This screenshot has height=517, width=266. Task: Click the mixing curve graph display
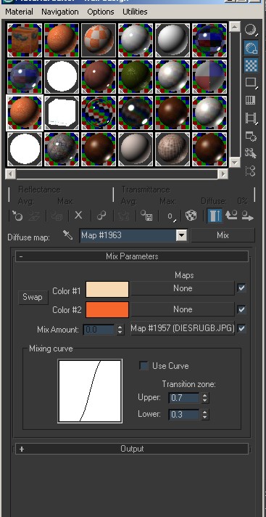(x=90, y=391)
